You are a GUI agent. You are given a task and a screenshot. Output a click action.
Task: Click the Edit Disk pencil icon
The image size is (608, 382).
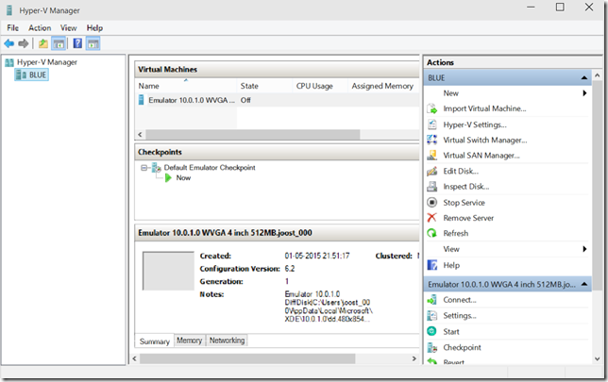click(x=432, y=172)
